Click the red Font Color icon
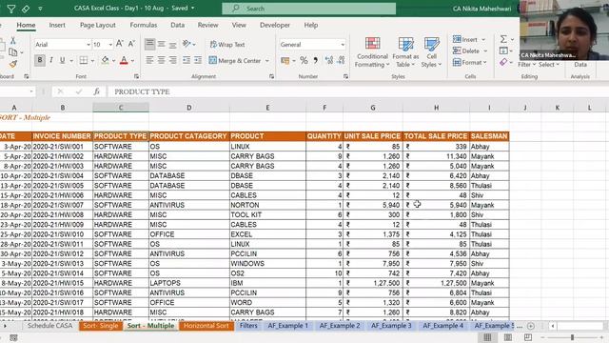 [x=124, y=60]
